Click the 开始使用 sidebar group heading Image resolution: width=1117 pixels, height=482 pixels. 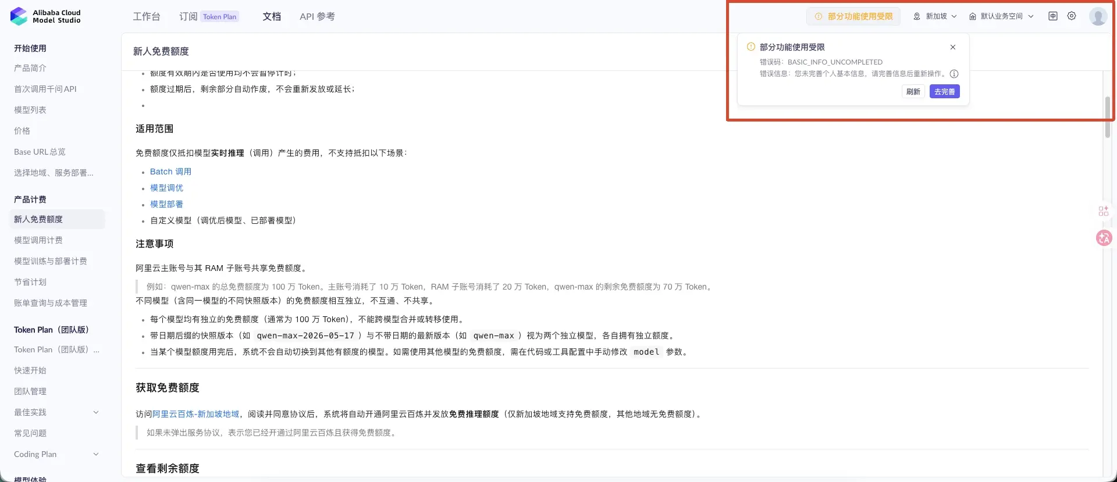coord(30,48)
